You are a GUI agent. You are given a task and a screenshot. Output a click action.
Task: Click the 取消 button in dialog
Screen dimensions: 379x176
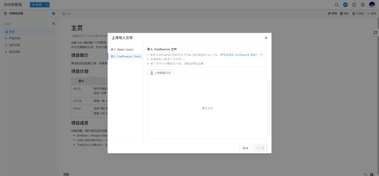point(245,148)
